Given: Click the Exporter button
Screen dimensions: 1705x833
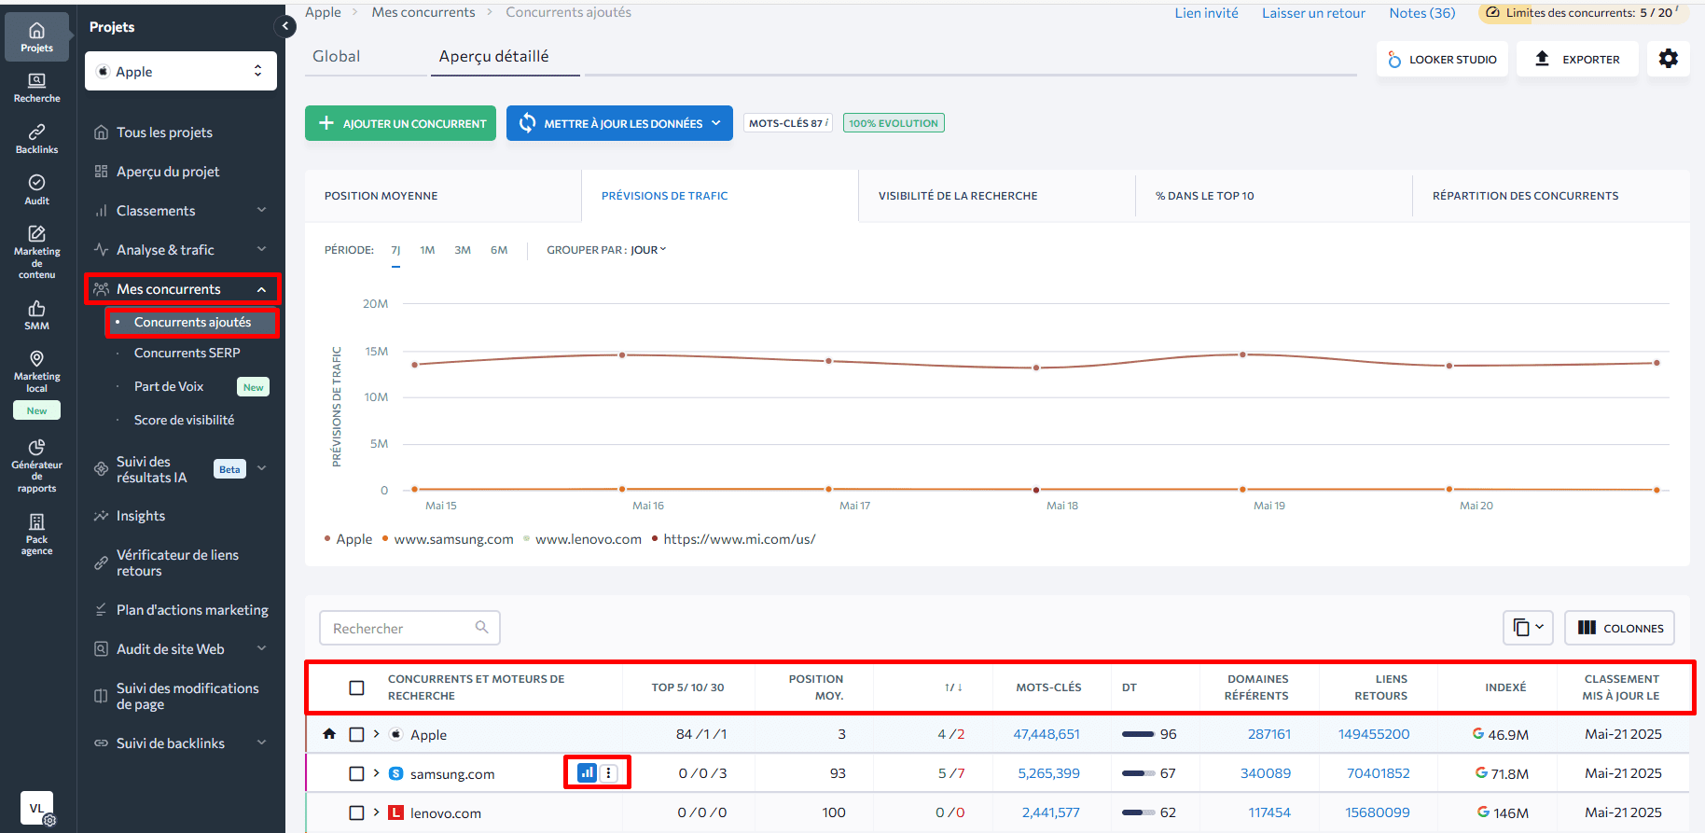Looking at the screenshot, I should 1577,59.
